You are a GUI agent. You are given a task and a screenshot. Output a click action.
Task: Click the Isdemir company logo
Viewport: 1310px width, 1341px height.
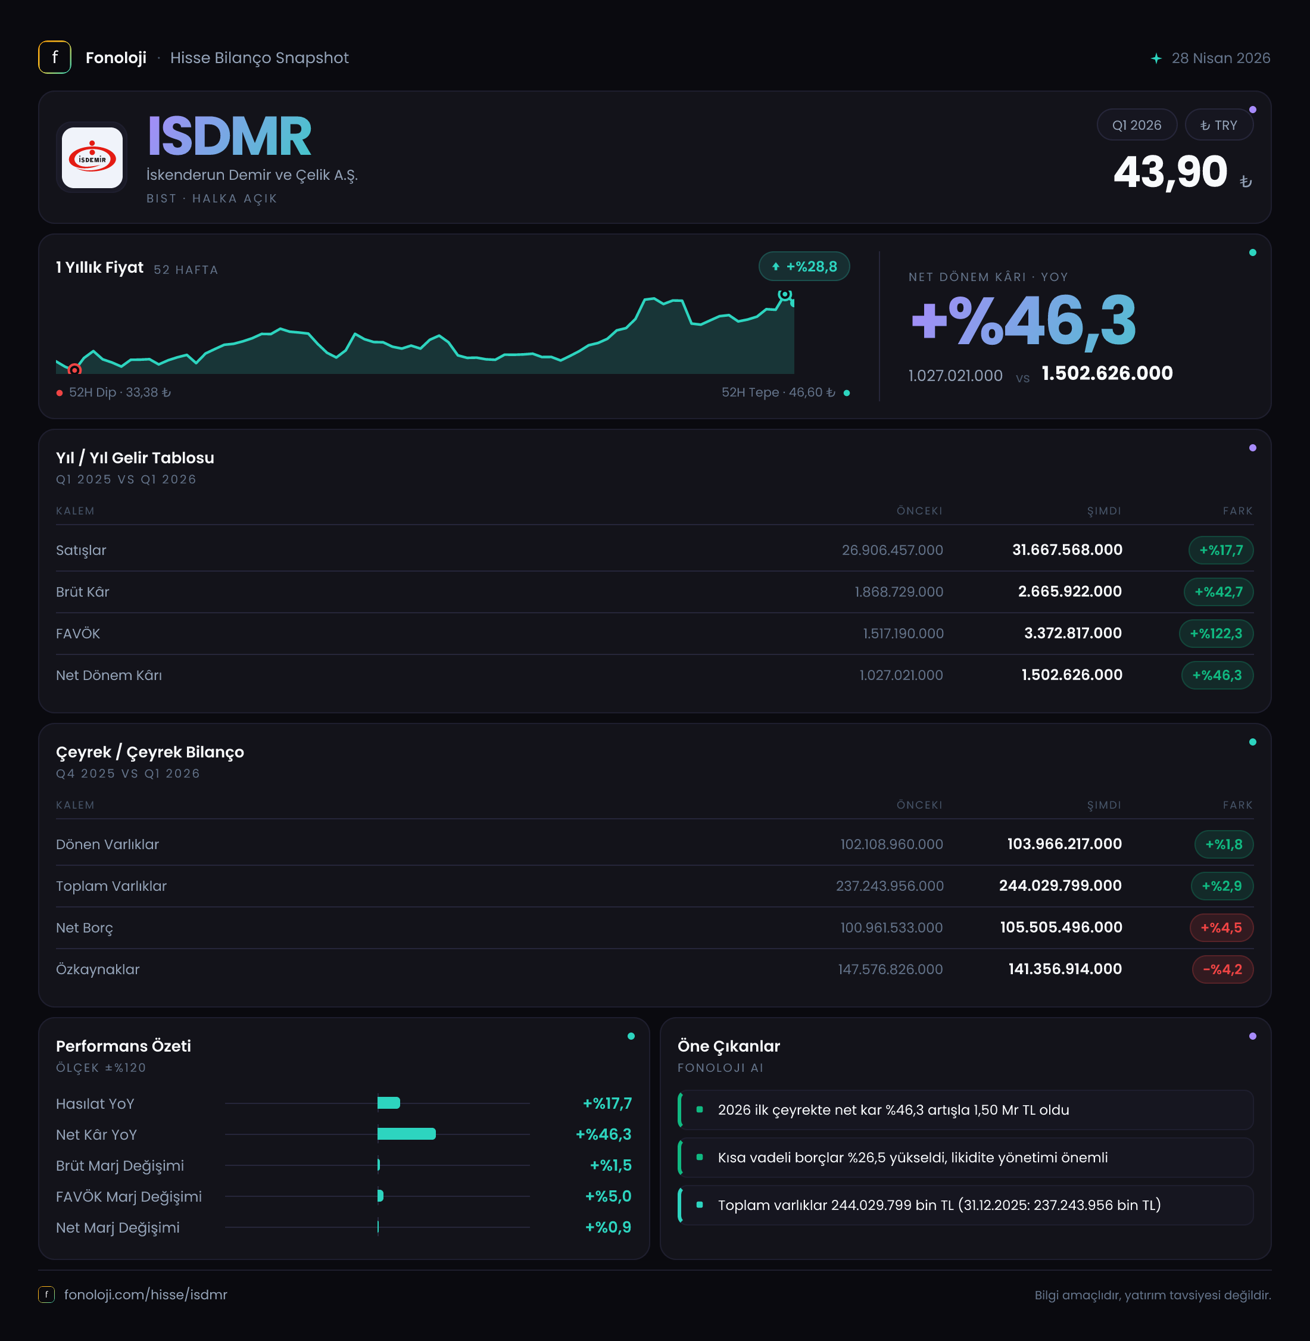(x=92, y=158)
